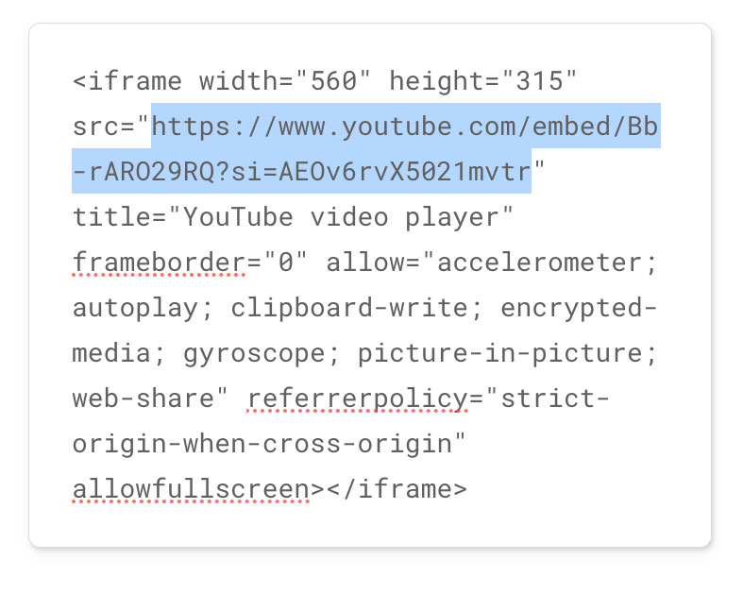Click the highlighted '-rARO29RQ?si=AEOv6rvX5021mvtr' segment
This screenshot has height=594, width=743.
[302, 171]
